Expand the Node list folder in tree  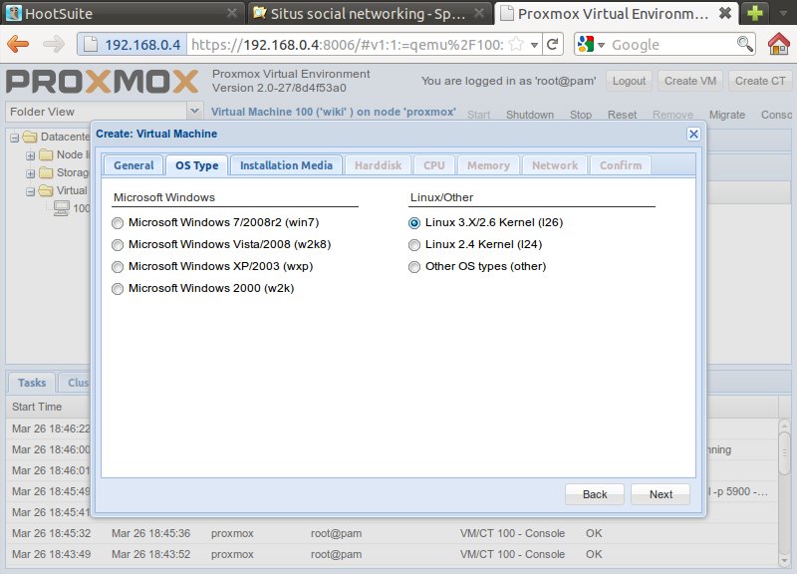(30, 155)
